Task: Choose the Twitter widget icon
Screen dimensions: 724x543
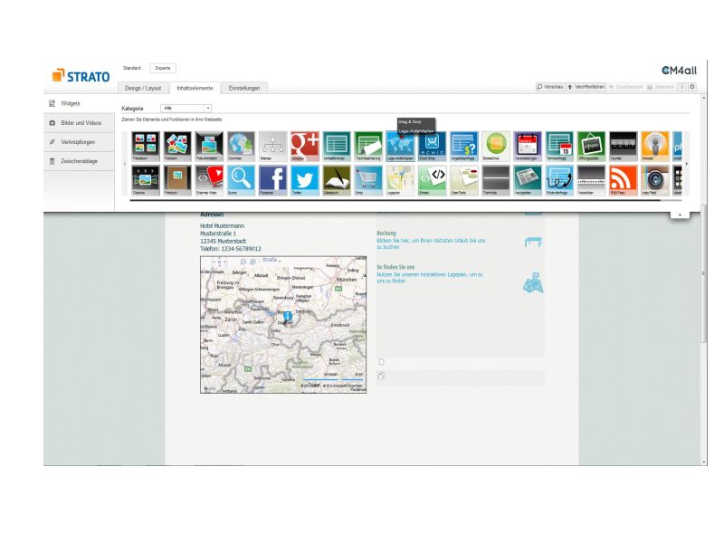Action: pyautogui.click(x=305, y=180)
